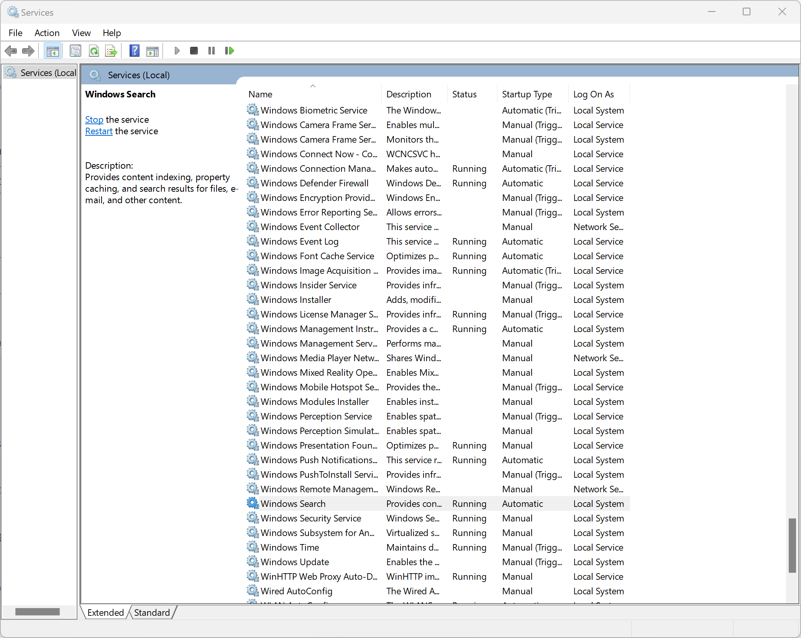This screenshot has height=638, width=801.
Task: Click the Back arrow toolbar icon
Action: point(11,51)
